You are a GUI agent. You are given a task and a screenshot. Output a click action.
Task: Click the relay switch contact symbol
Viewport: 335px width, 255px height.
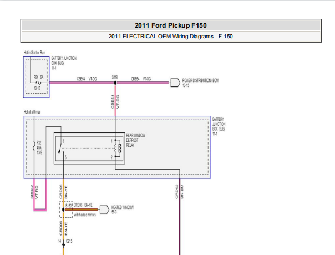[61, 149]
